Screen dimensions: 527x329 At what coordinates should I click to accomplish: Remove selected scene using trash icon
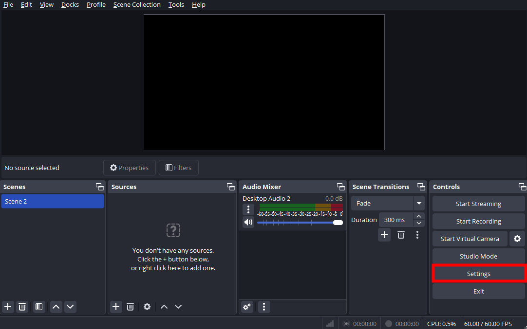tap(22, 307)
